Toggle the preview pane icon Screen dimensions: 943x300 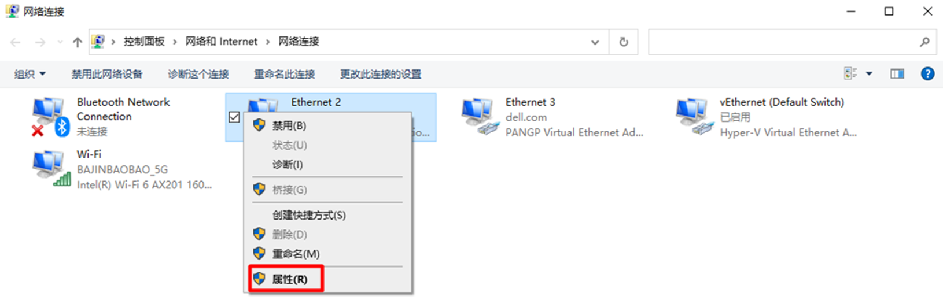coord(897,74)
